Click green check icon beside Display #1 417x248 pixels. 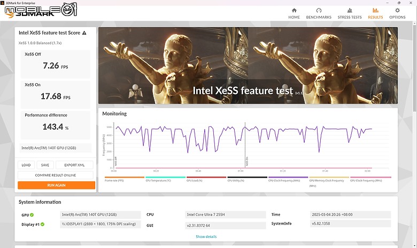(x=42, y=224)
